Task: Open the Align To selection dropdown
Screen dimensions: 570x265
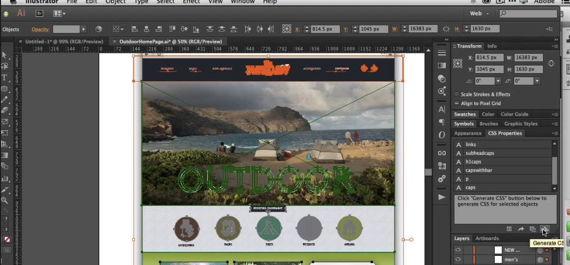Action: coord(118,29)
